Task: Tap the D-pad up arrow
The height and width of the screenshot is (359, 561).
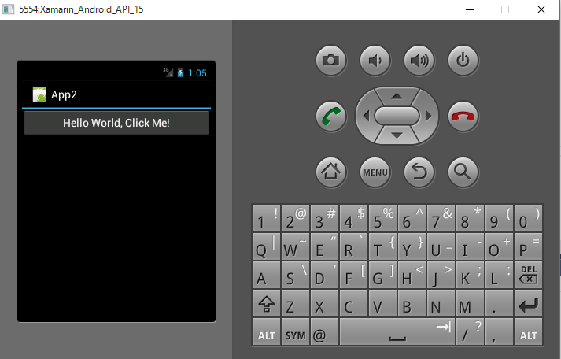Action: (x=397, y=95)
